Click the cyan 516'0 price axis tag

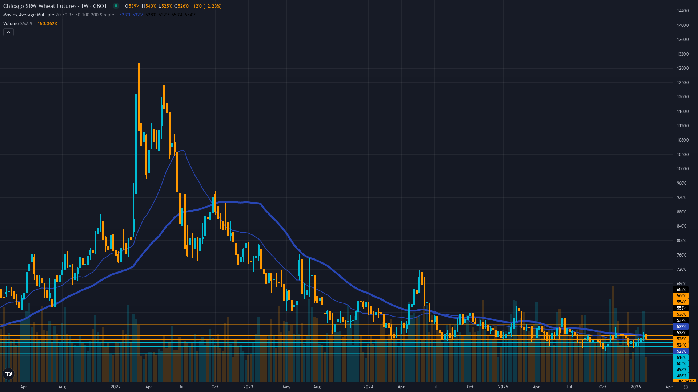[x=681, y=358]
